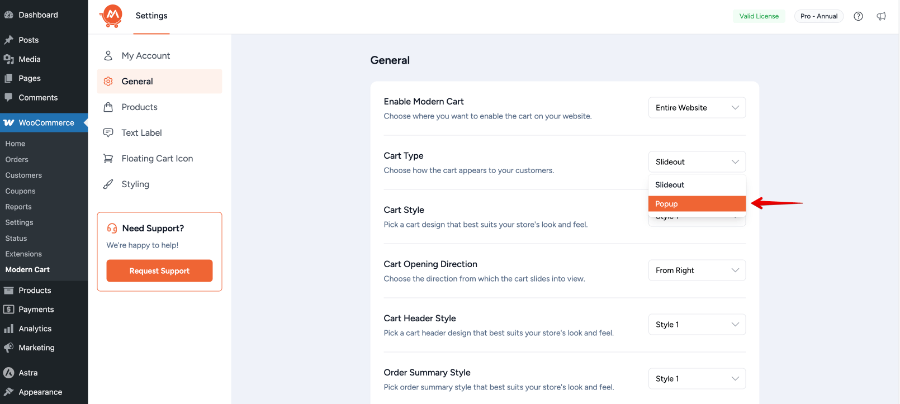Click the Posts pin icon
The image size is (900, 404).
(x=8, y=40)
